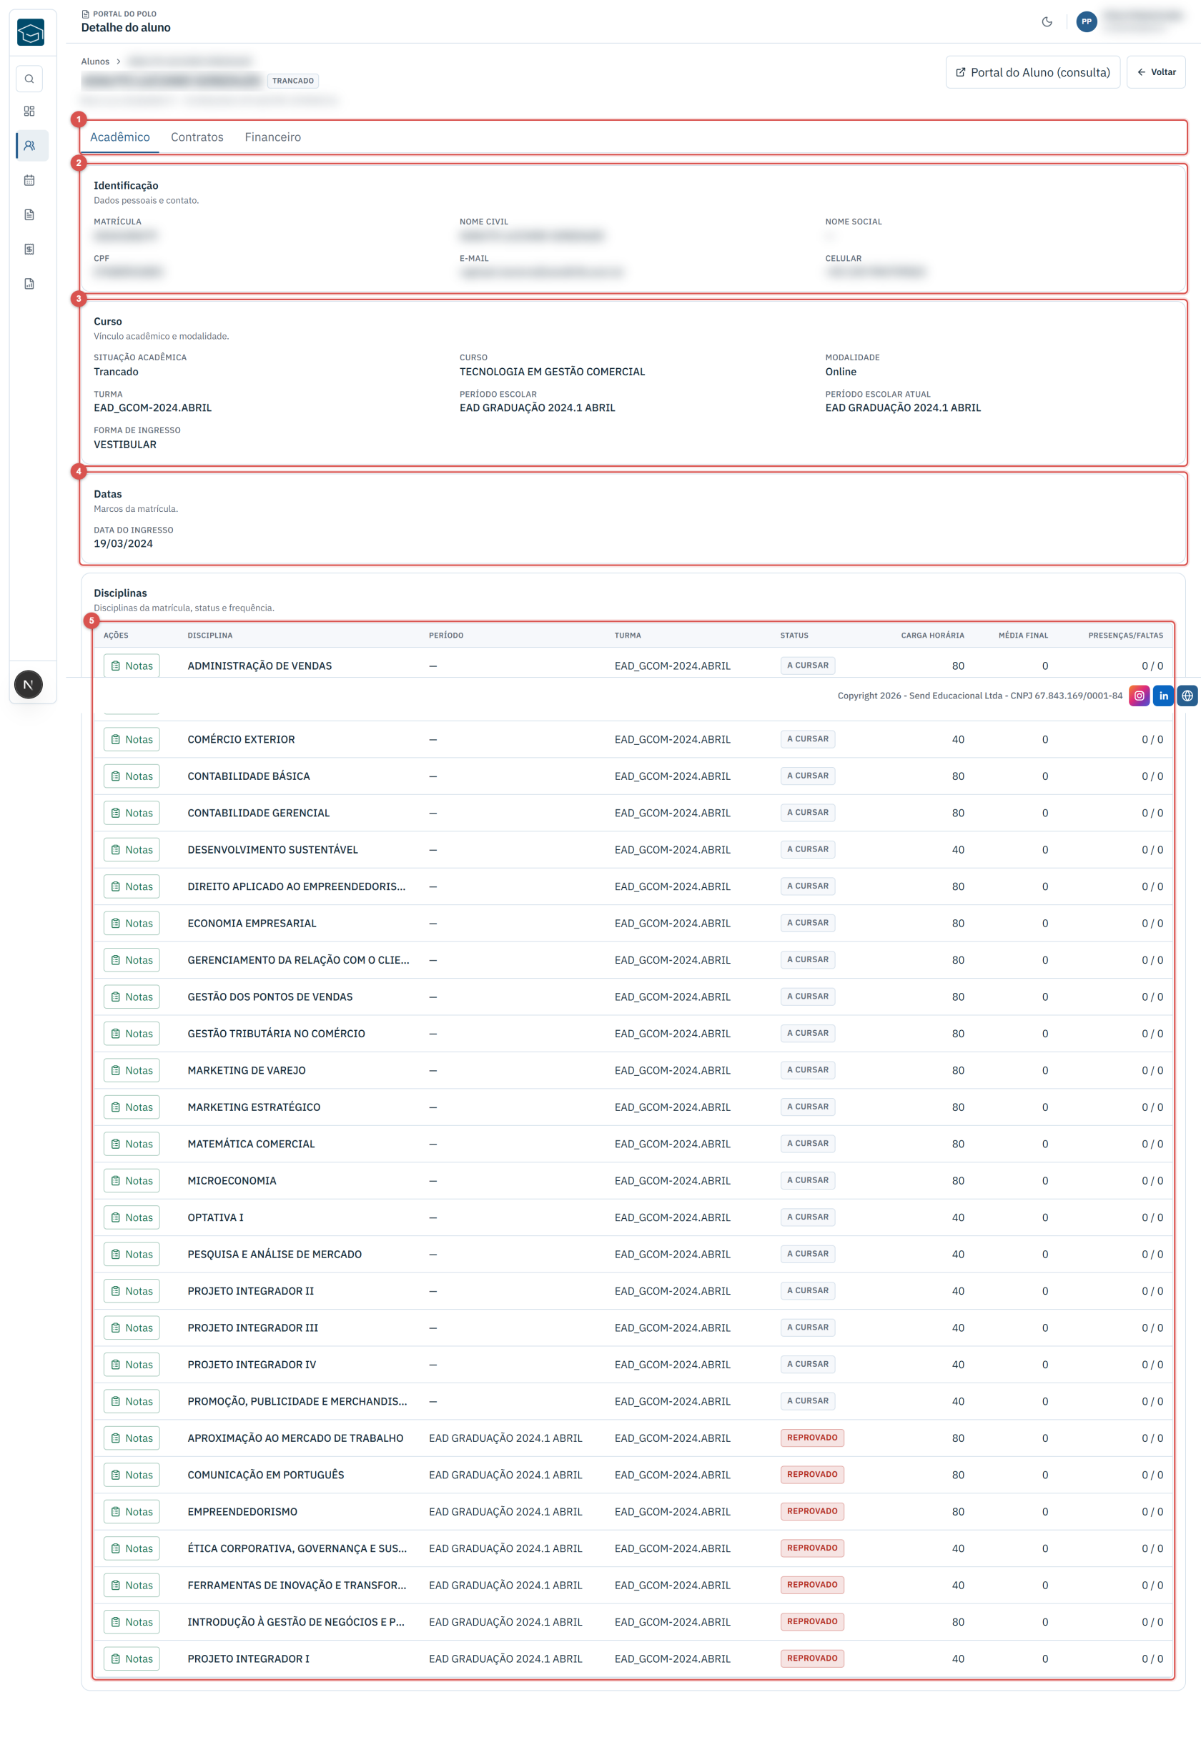Click the round N badge in sidebar
Screen dimensions: 1201x1745
pyautogui.click(x=29, y=685)
